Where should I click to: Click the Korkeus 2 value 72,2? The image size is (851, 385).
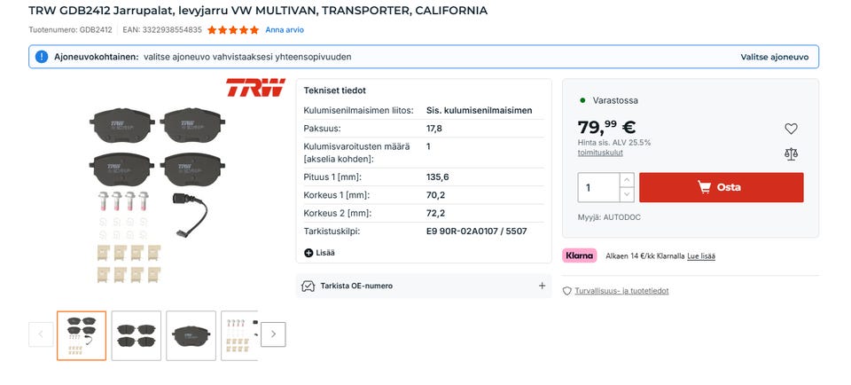coord(435,213)
